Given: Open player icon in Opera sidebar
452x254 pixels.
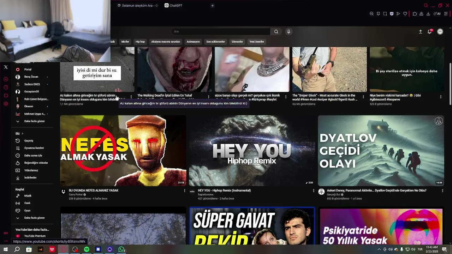Looking at the screenshot, I should [6, 79].
